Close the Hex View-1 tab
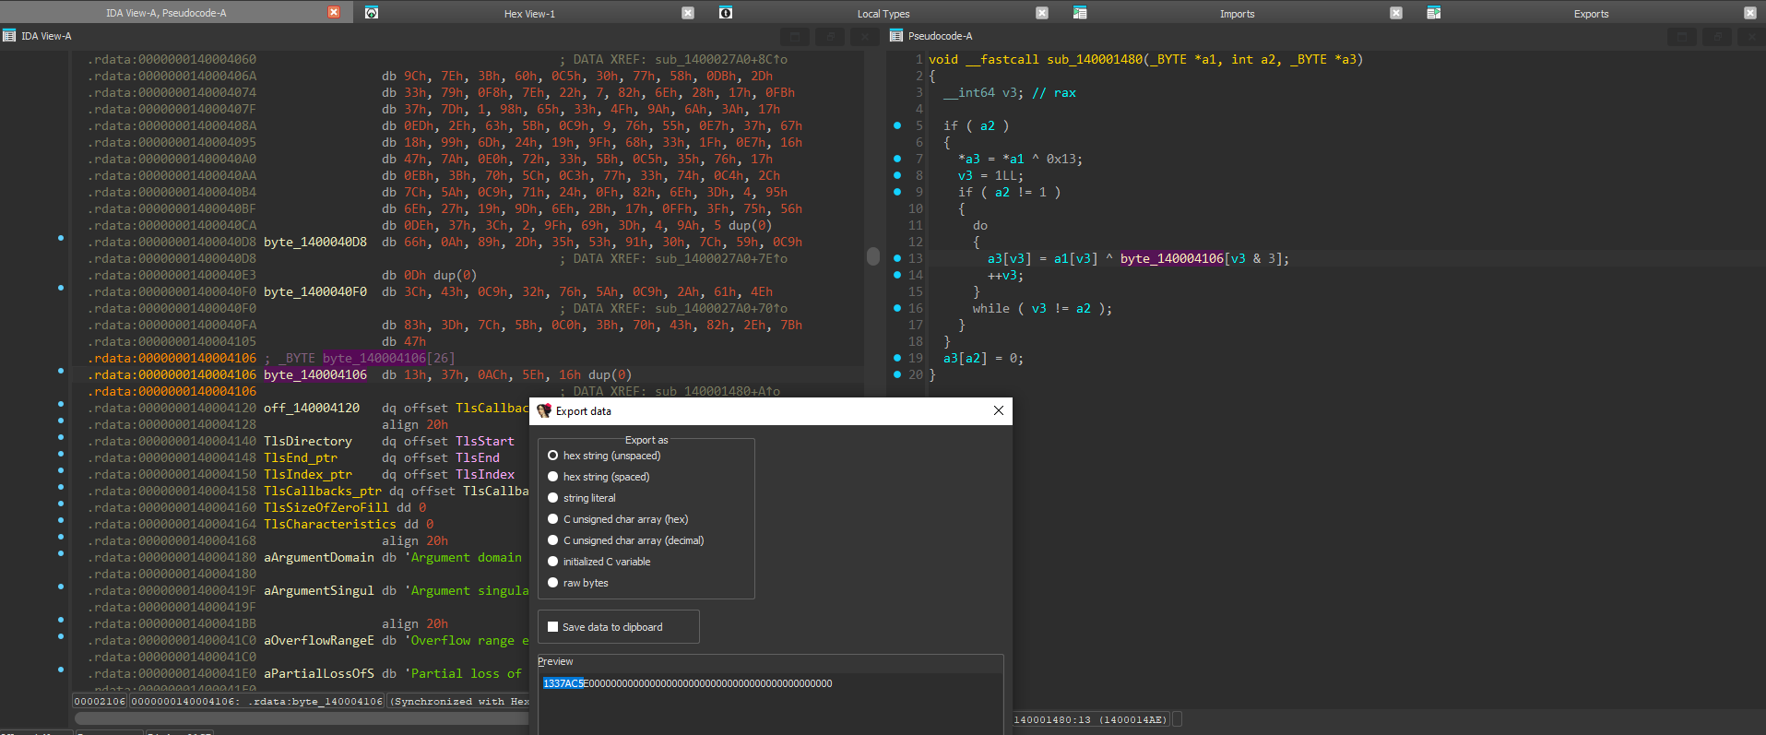 pyautogui.click(x=688, y=13)
